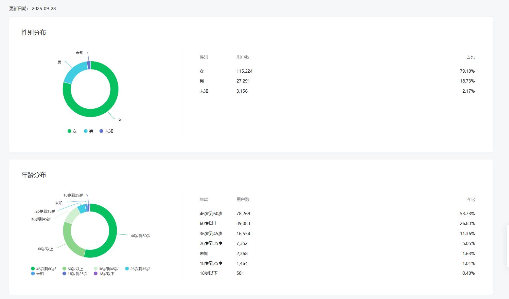This screenshot has width=509, height=299.
Task: Toggle the 26岁到35岁 legend item
Action: point(137,269)
